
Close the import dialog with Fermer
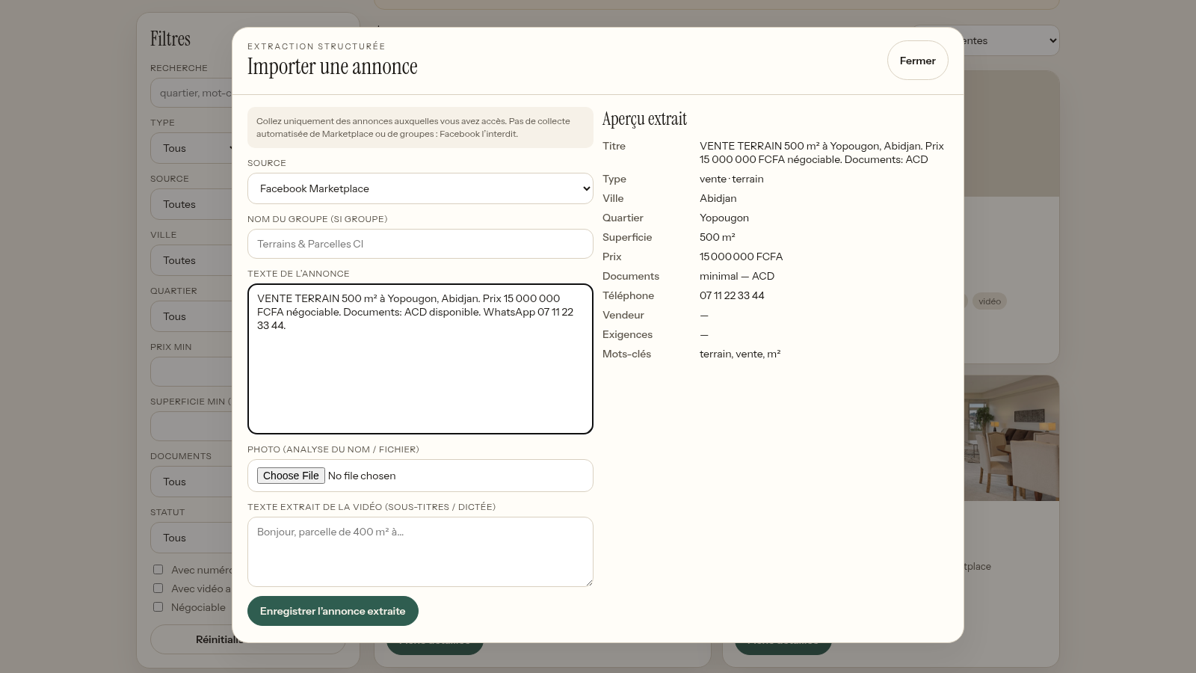click(x=917, y=61)
